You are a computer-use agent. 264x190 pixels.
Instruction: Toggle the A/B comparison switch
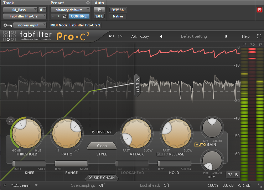(134, 36)
